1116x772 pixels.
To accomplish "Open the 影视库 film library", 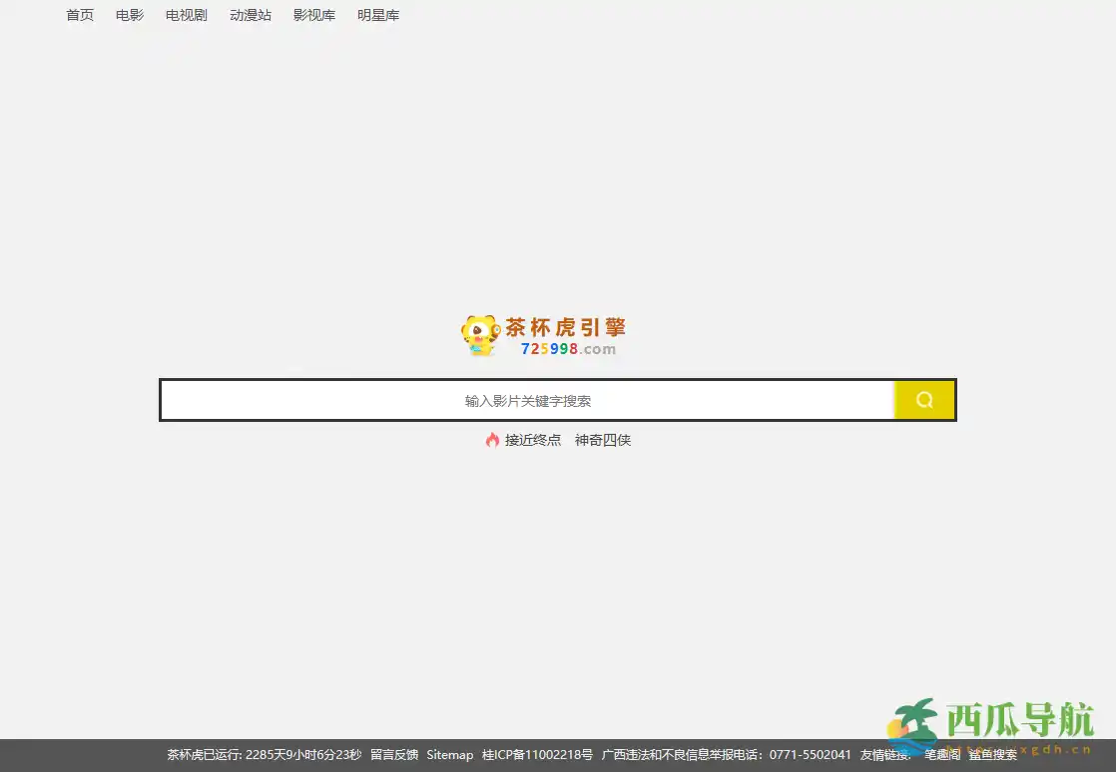I will click(x=314, y=15).
